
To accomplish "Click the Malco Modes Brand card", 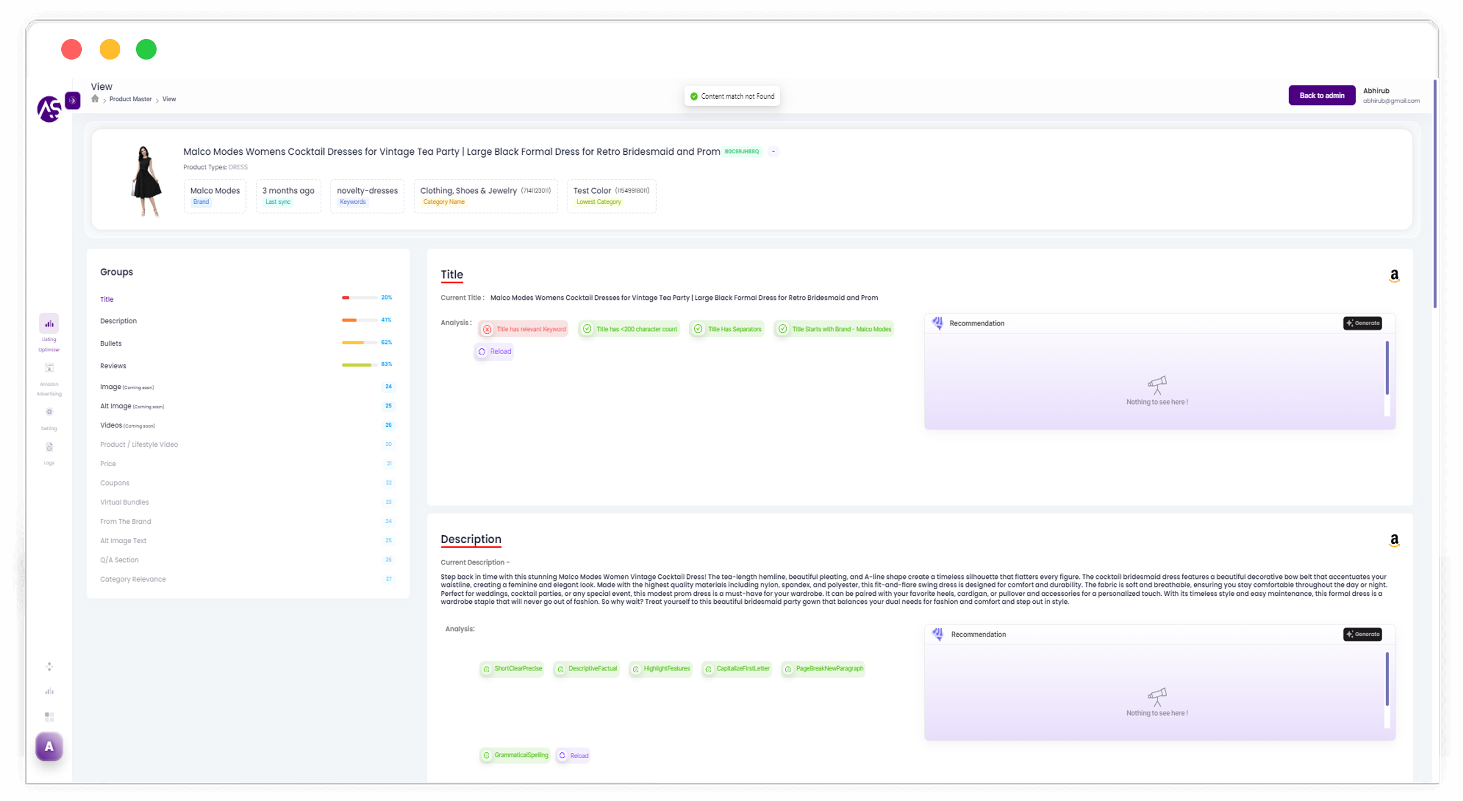I will click(x=215, y=196).
